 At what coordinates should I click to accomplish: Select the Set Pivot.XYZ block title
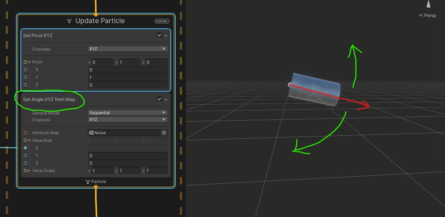pyautogui.click(x=38, y=36)
